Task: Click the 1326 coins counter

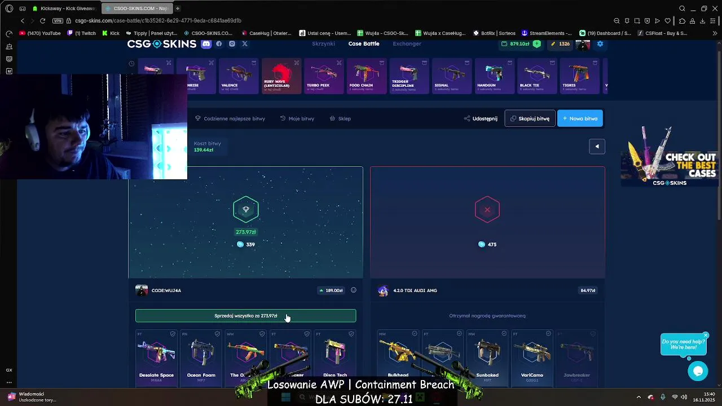Action: [x=560, y=44]
